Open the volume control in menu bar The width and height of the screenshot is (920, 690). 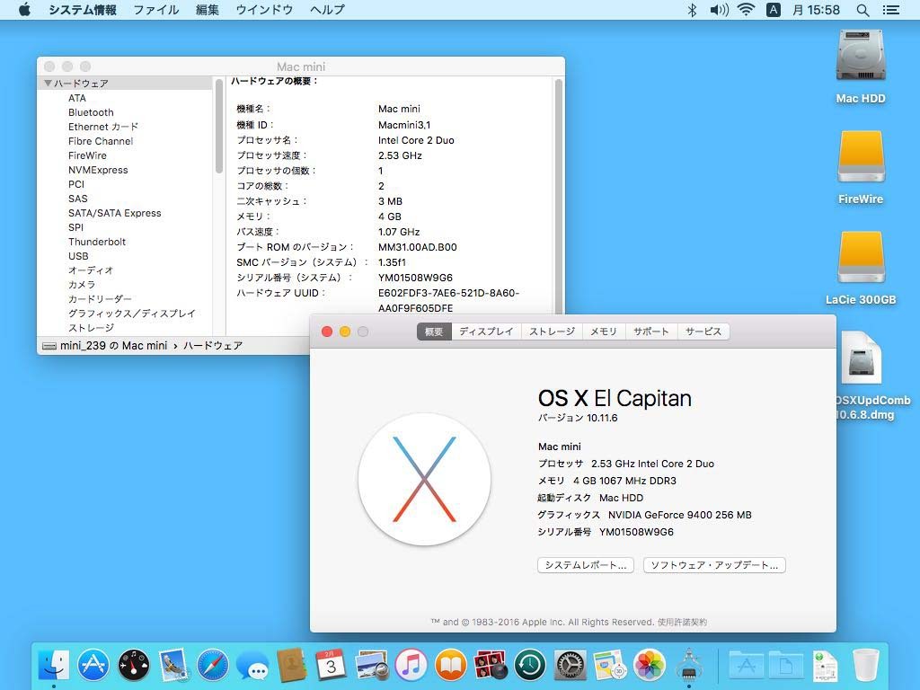719,10
